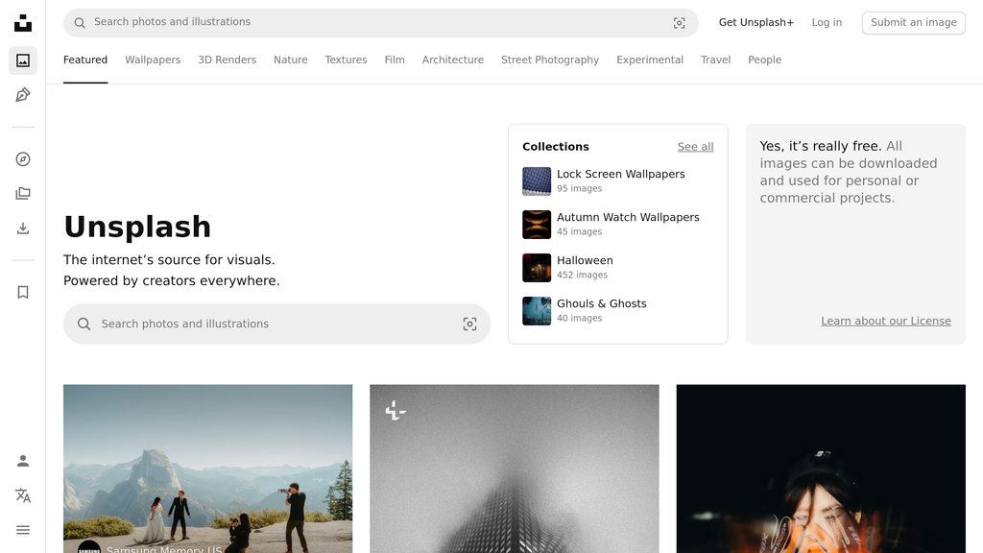The image size is (983, 553).
Task: Click the Downloads arrow icon in sidebar
Action: pos(22,228)
